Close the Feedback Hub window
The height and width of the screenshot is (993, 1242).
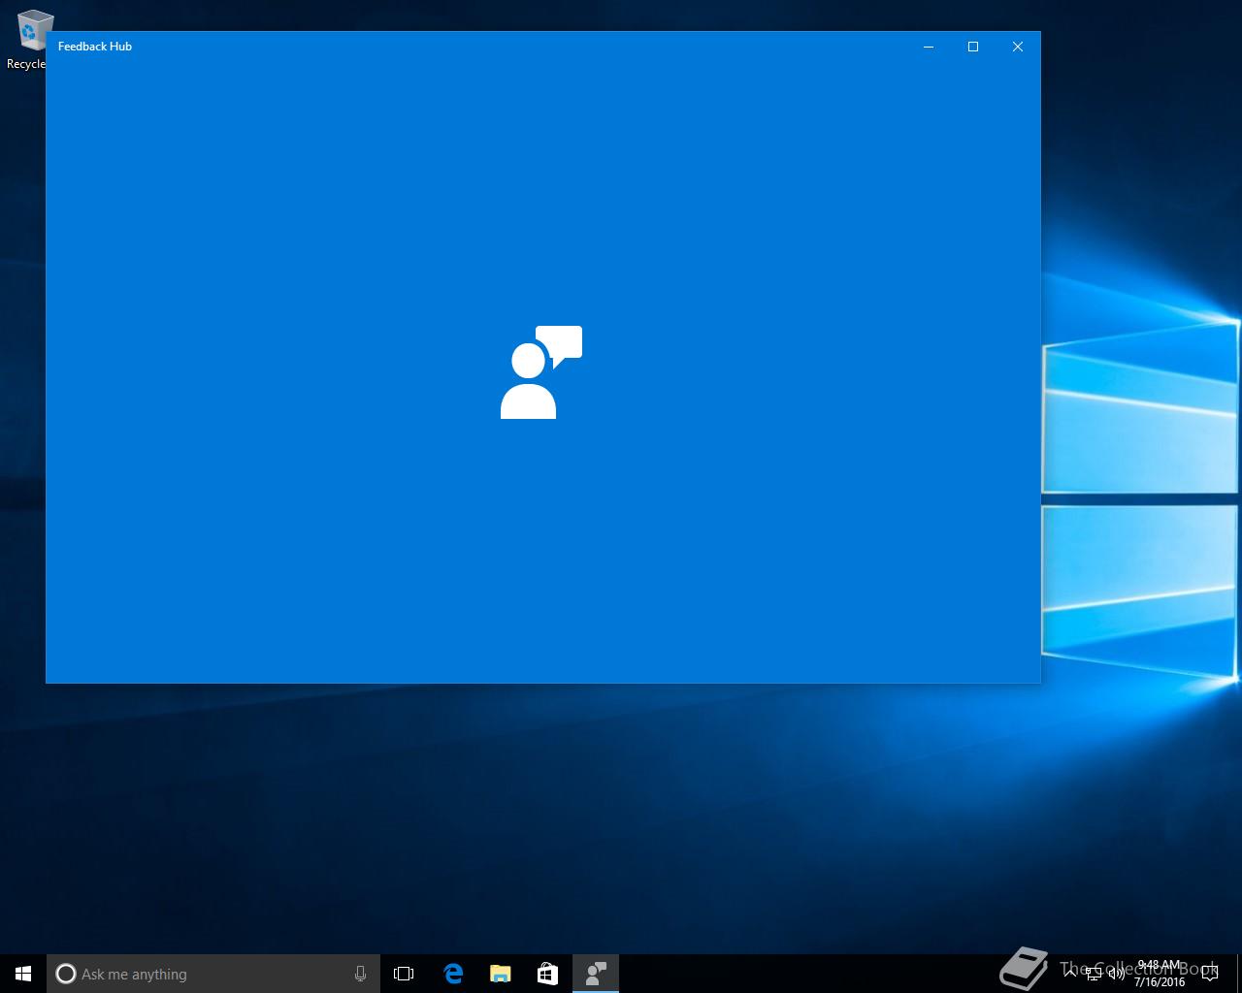pos(1018,47)
